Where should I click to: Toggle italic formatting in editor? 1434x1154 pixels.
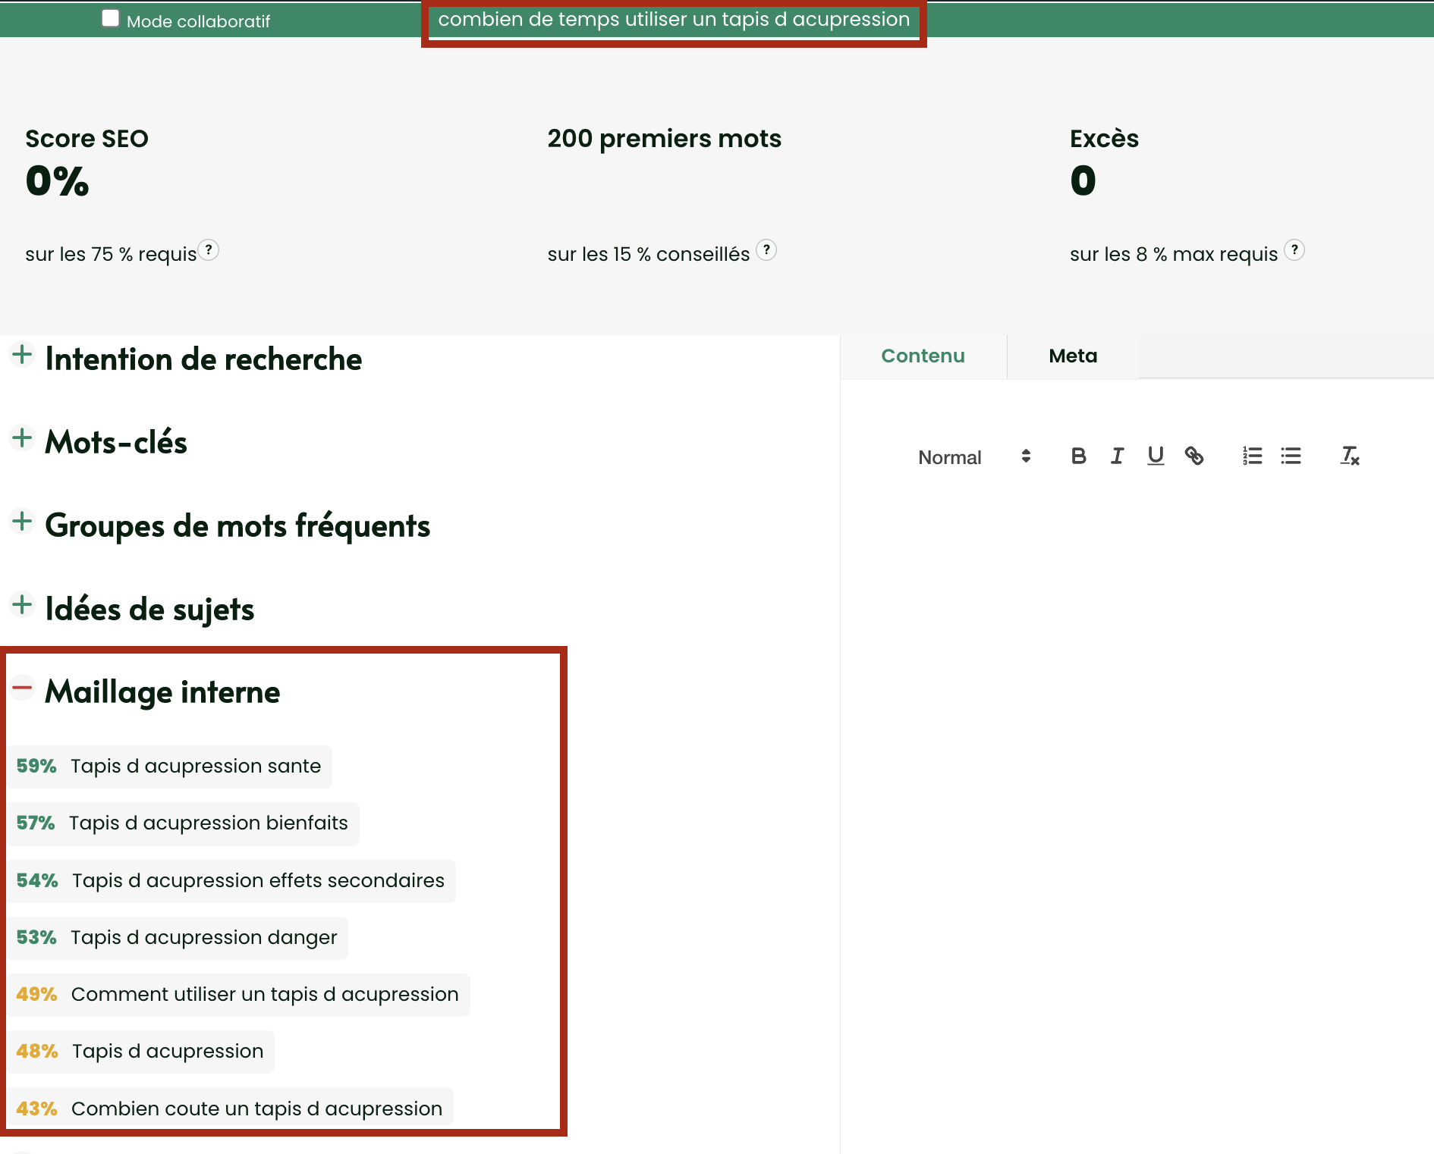(1117, 456)
